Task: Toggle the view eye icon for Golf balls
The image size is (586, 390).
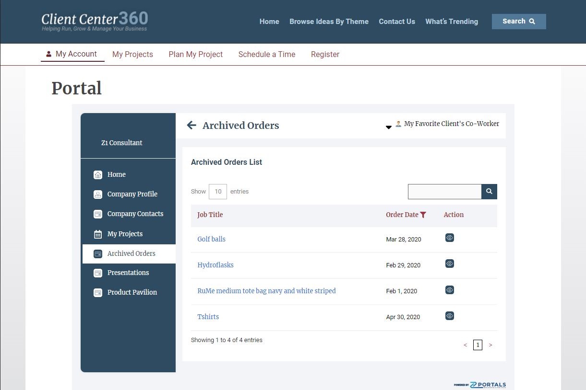Action: (449, 237)
